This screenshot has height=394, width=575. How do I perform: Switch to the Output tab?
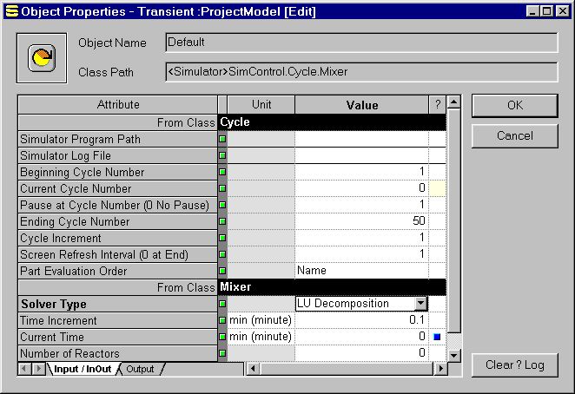pos(140,370)
